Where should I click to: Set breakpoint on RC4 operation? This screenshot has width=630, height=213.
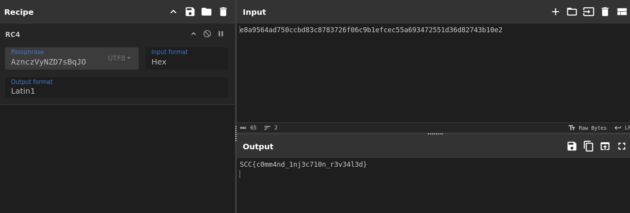(x=221, y=34)
